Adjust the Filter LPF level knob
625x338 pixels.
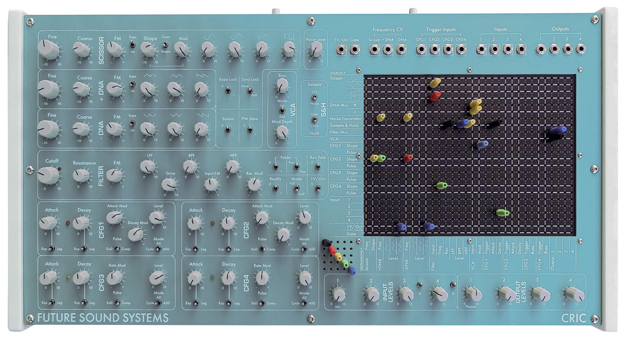pos(149,167)
